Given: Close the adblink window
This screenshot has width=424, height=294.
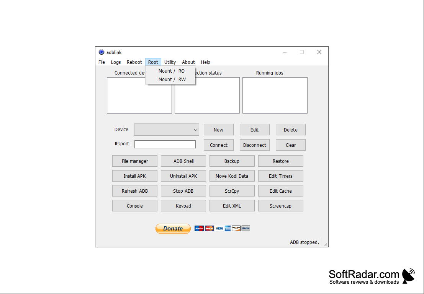Looking at the screenshot, I should point(319,52).
